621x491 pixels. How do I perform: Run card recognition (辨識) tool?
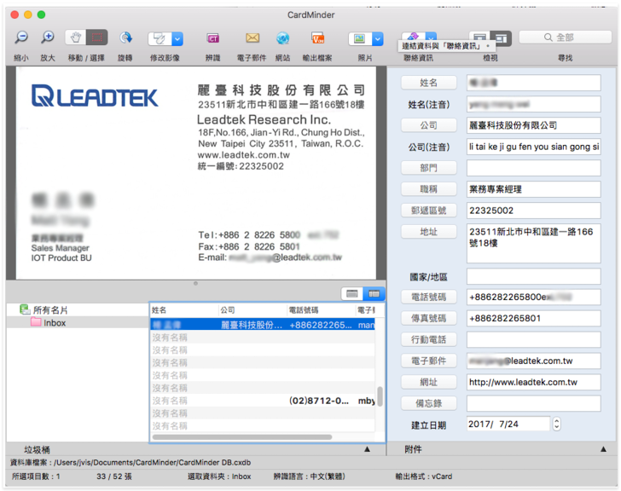coord(212,38)
